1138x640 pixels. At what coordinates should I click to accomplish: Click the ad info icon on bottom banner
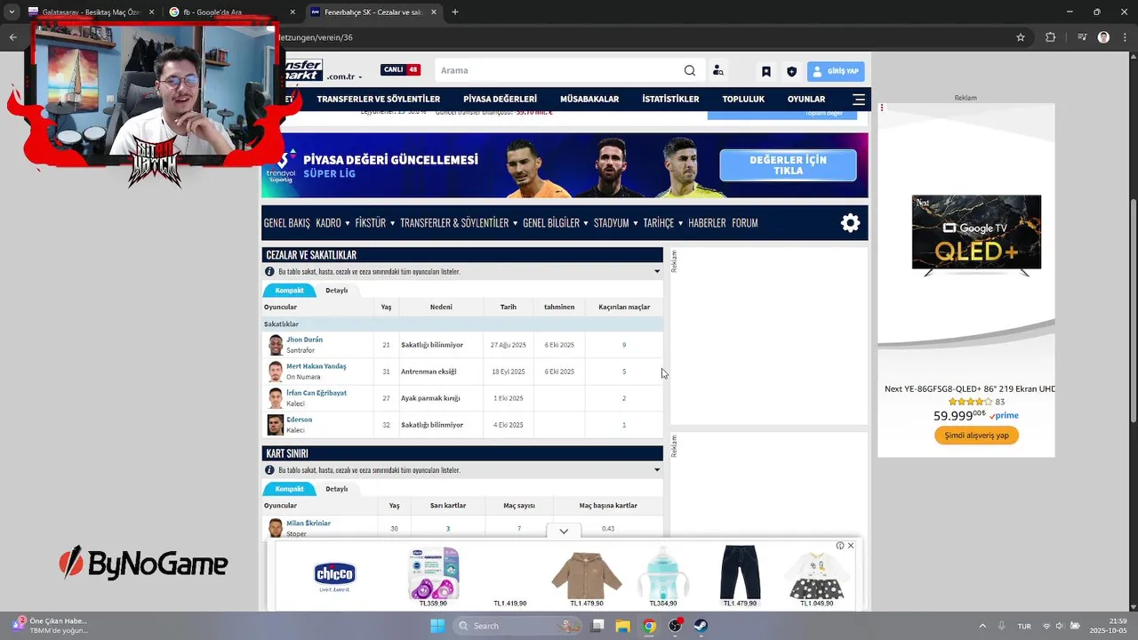(840, 546)
